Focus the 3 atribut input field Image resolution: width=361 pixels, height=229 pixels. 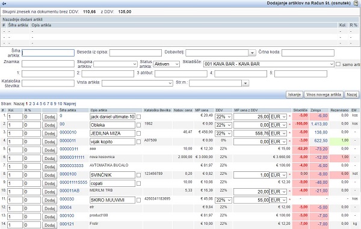click(x=181, y=73)
